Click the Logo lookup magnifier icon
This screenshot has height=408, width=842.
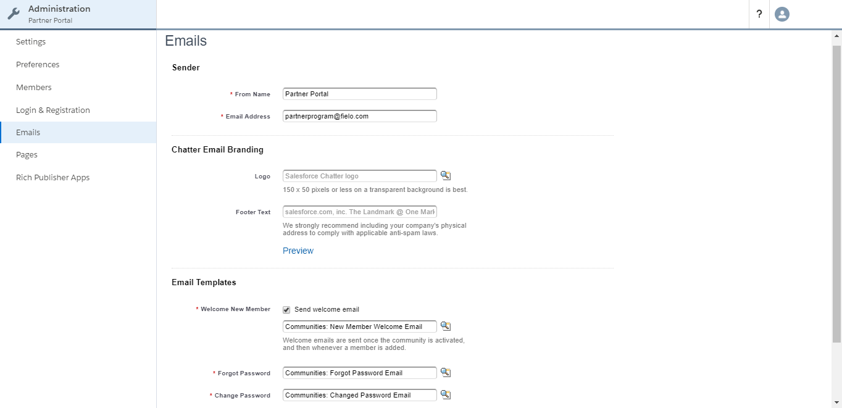(x=446, y=176)
